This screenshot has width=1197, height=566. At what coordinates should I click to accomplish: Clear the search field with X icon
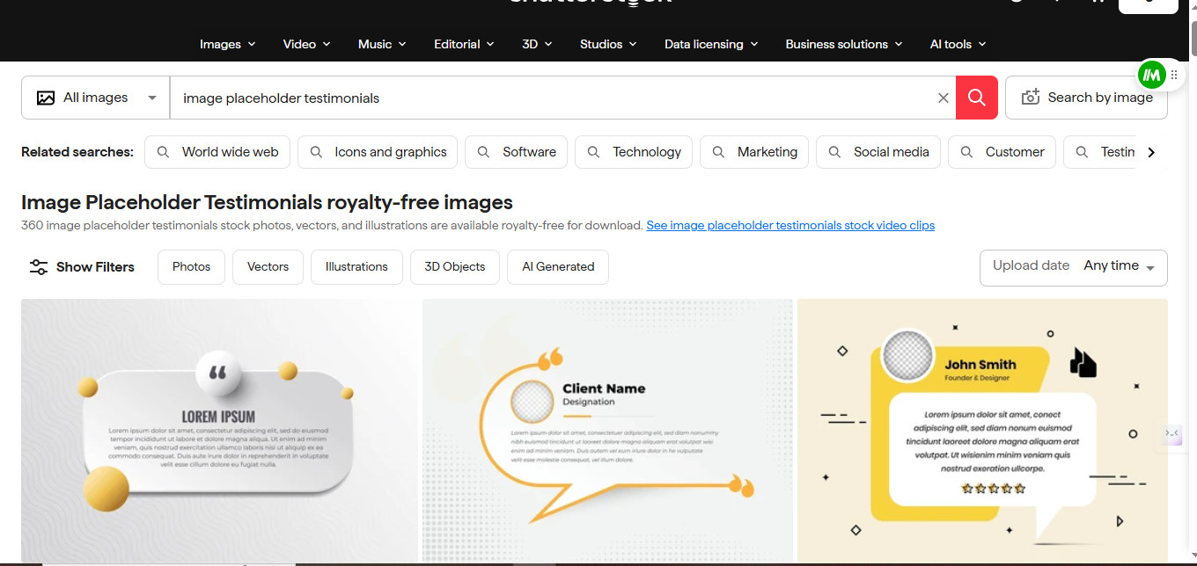click(943, 98)
